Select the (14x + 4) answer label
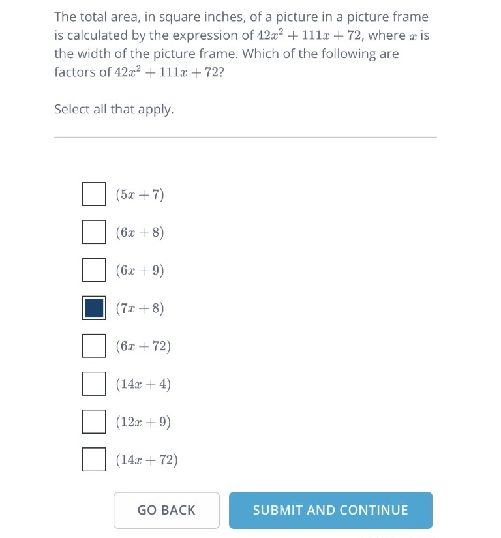The width and height of the screenshot is (501, 538). [x=142, y=383]
